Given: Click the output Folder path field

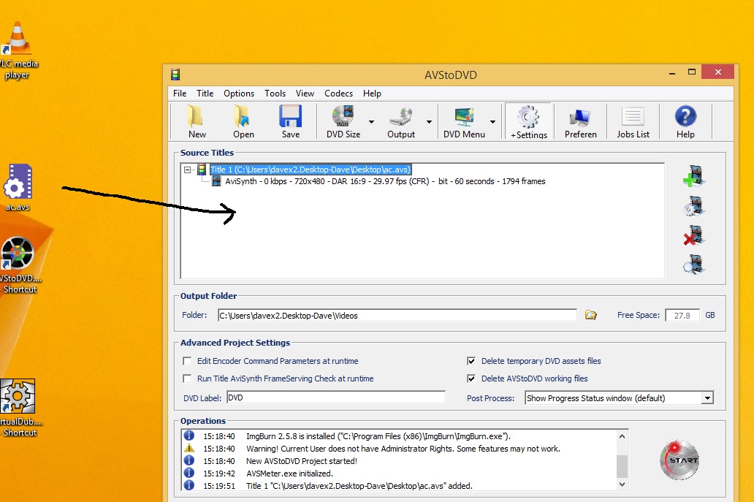Looking at the screenshot, I should coord(397,316).
